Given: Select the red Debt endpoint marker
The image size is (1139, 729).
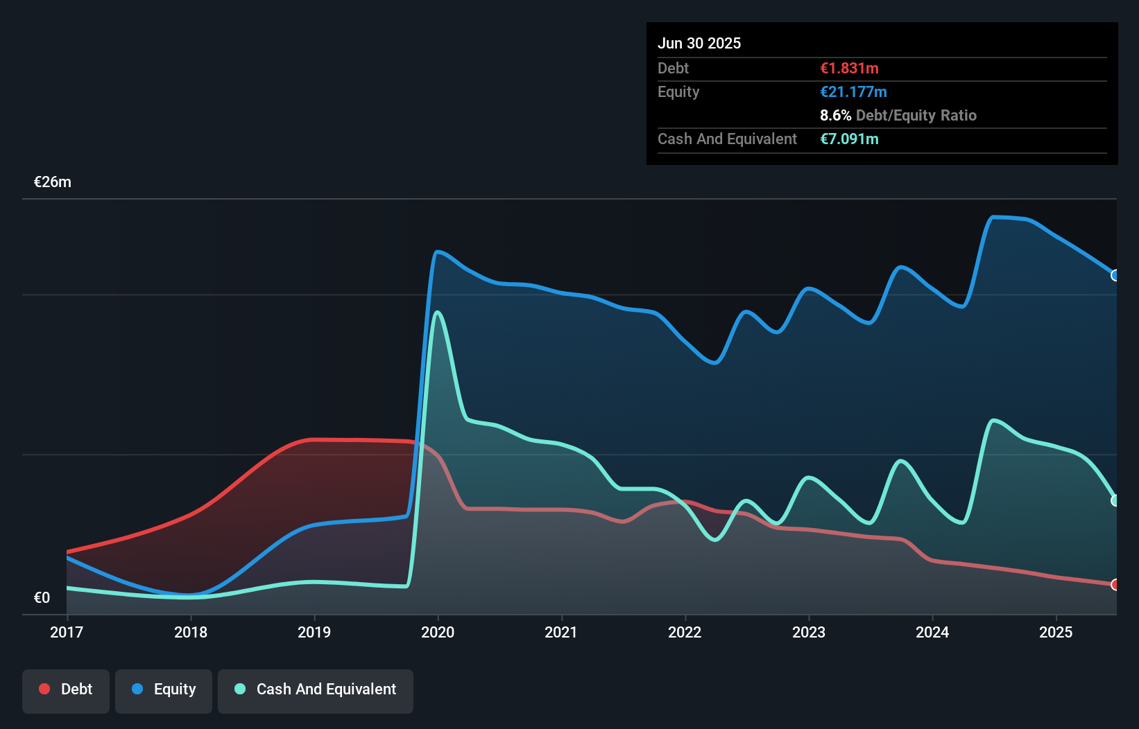Looking at the screenshot, I should (1115, 585).
